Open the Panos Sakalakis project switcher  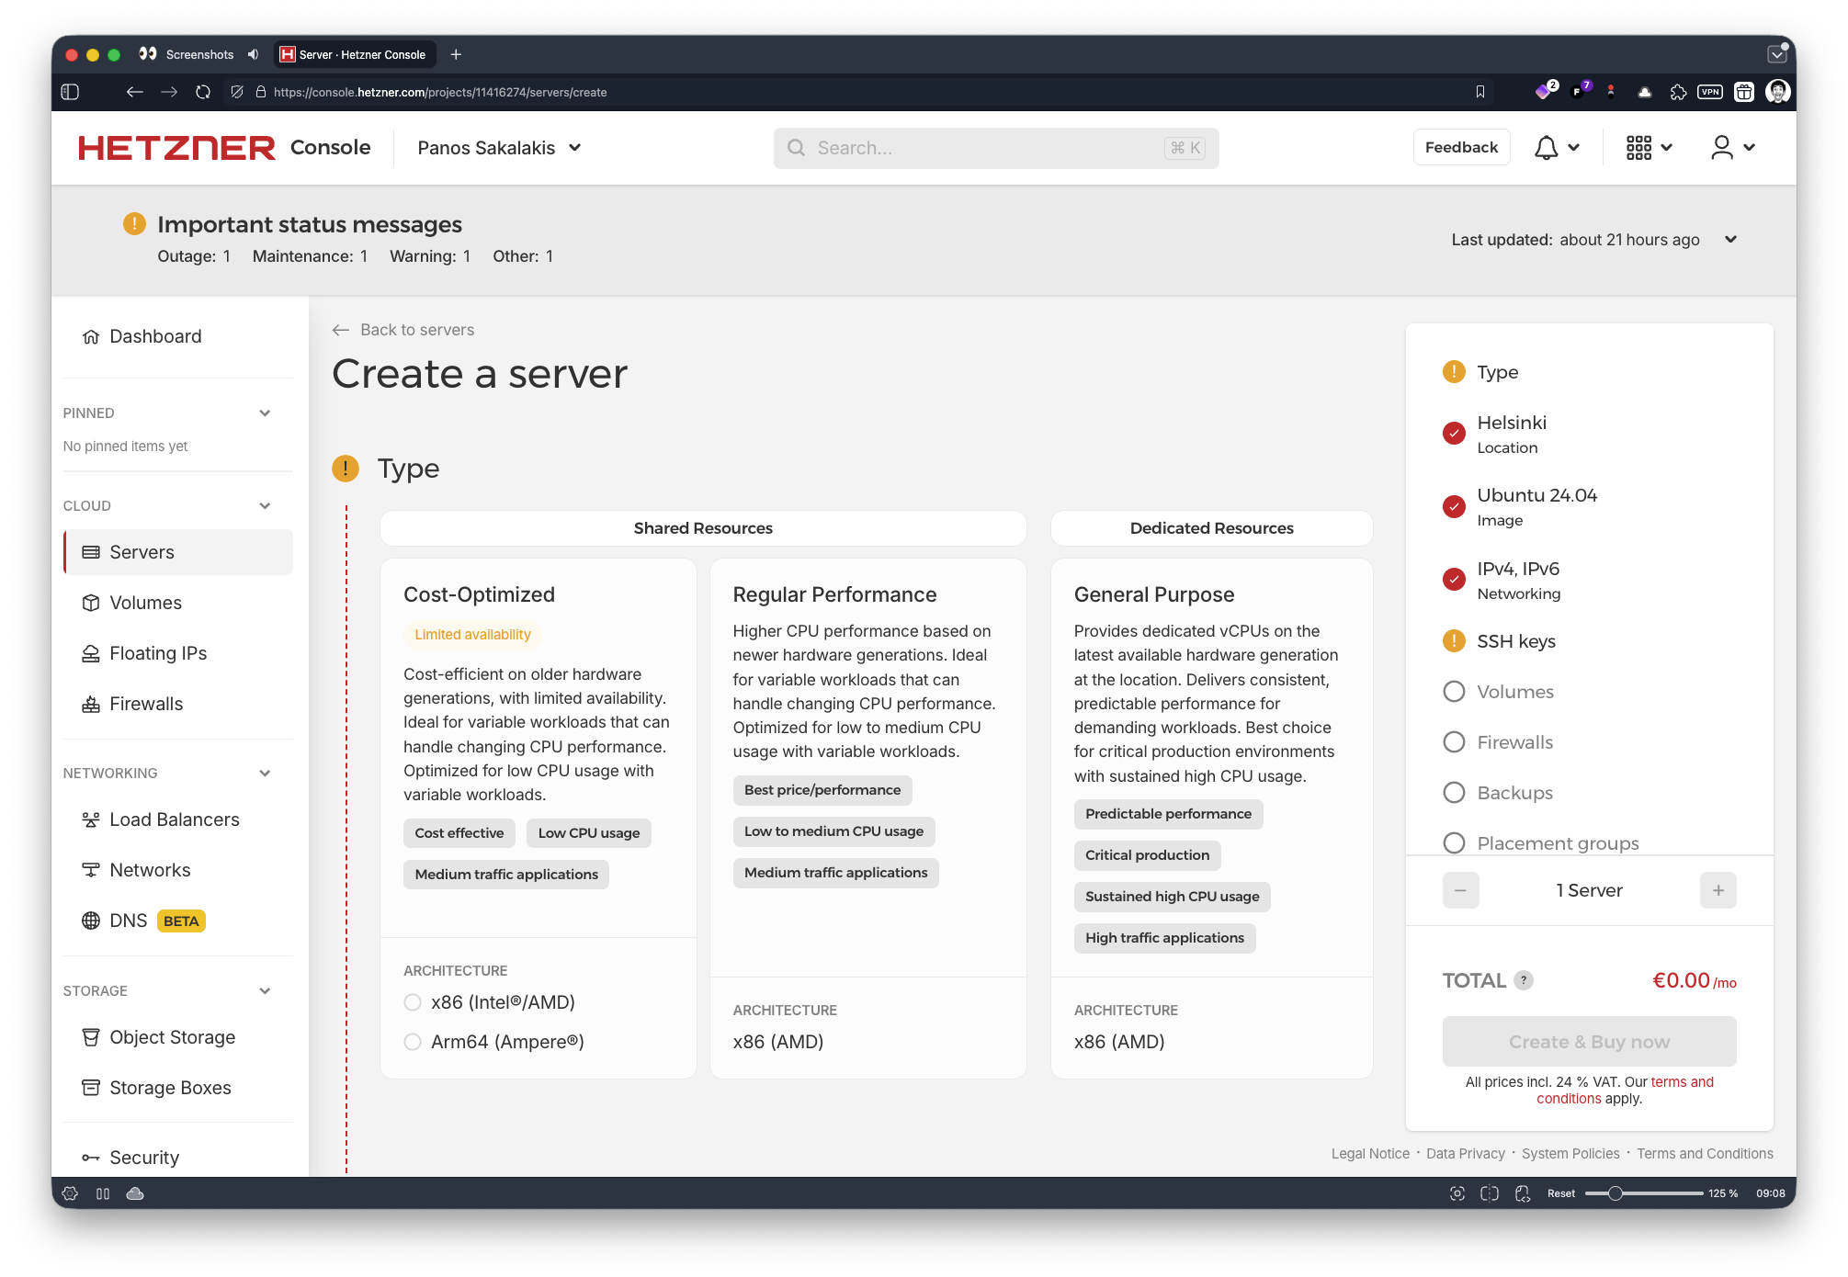pos(497,147)
